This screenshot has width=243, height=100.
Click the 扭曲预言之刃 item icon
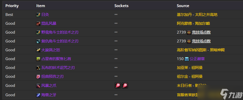point(38,76)
